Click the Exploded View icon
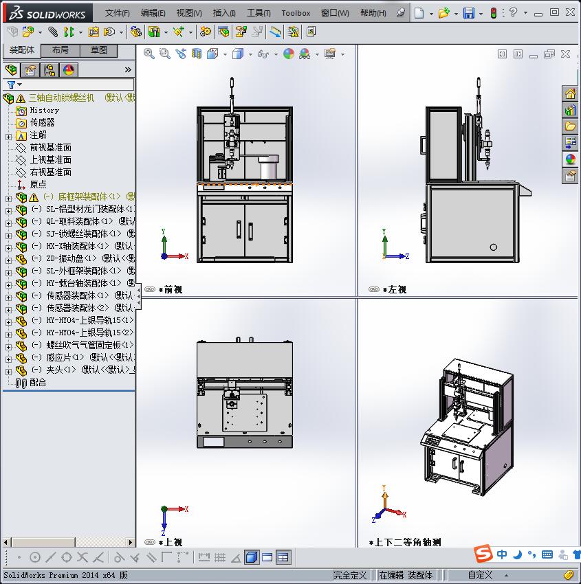Screen dimensions: 581x584 (241, 32)
